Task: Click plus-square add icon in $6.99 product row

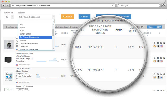Action: click(x=158, y=43)
